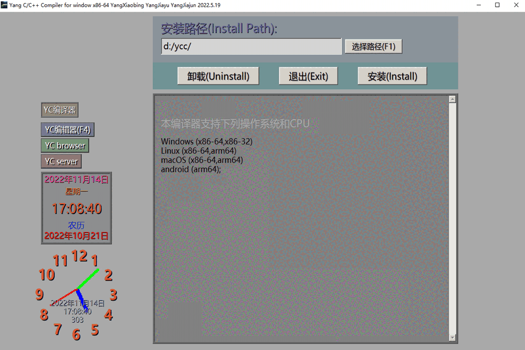Click the digital date-time panel
Image resolution: width=525 pixels, height=350 pixels.
tap(76, 208)
